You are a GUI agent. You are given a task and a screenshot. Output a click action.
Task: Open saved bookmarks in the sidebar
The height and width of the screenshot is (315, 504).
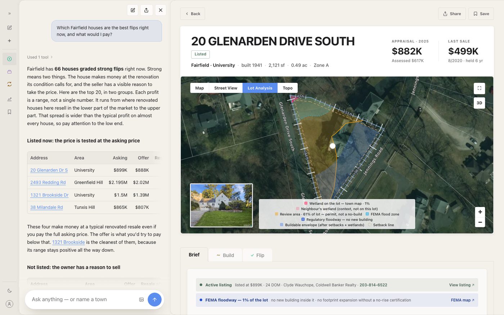[9, 112]
